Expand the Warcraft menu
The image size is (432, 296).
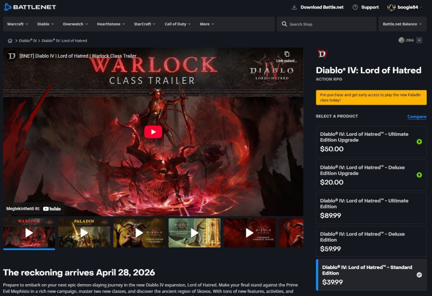point(18,24)
